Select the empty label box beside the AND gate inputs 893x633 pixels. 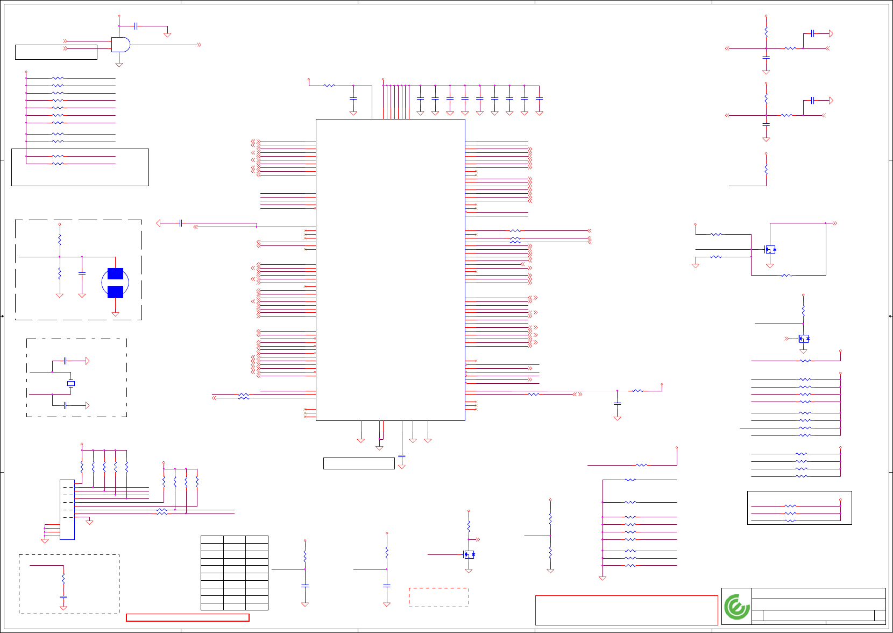pyautogui.click(x=56, y=52)
